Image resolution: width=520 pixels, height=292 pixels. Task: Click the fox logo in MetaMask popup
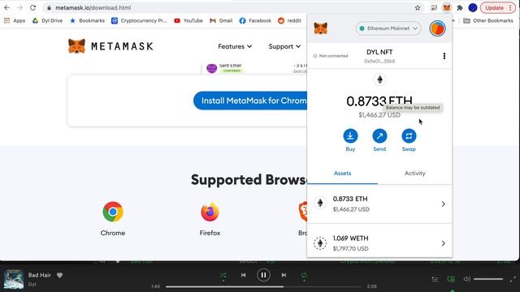[x=321, y=28]
